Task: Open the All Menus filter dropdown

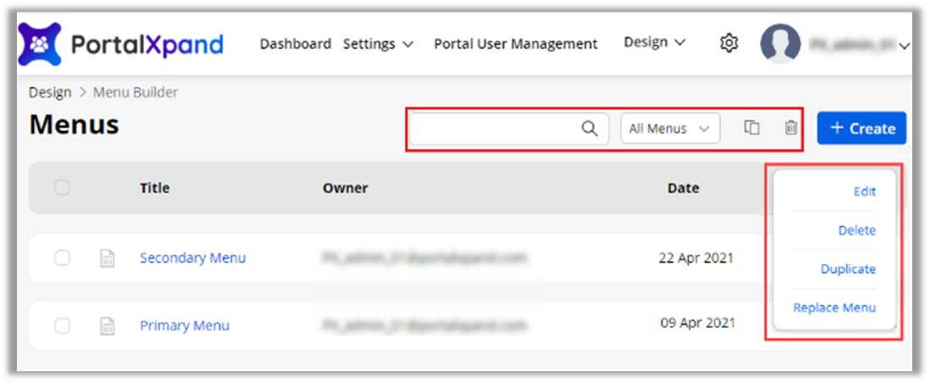Action: pos(670,129)
